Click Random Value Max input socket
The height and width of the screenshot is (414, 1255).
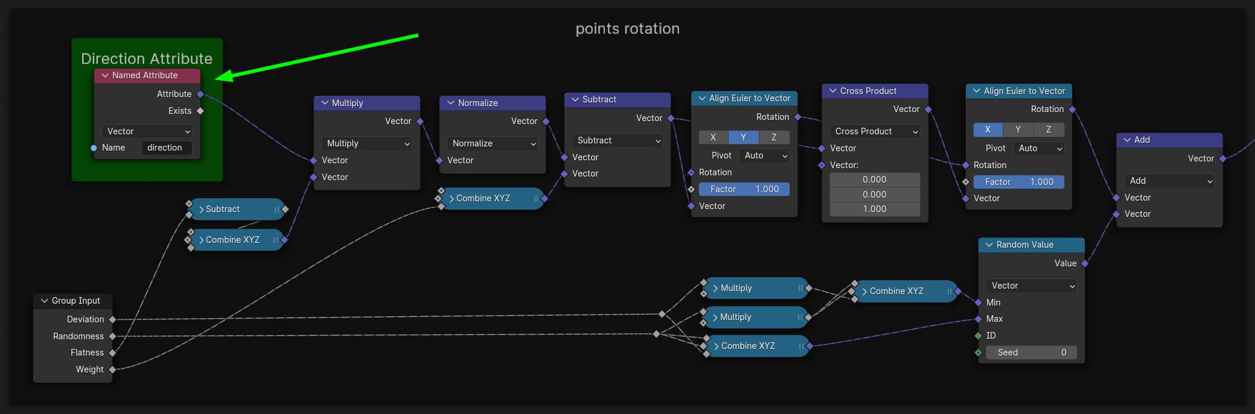(x=978, y=319)
